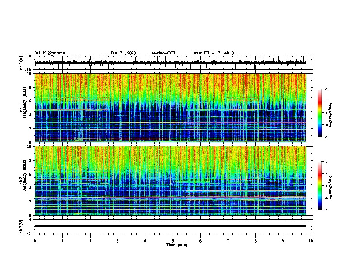This screenshot has width=350, height=270.
Task: Click the ch.2 frequency spectrogram panel
Action: pos(171,181)
